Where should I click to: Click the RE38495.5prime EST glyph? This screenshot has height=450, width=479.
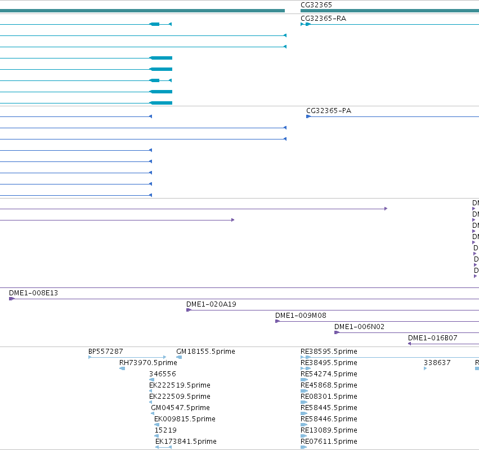tap(306, 369)
